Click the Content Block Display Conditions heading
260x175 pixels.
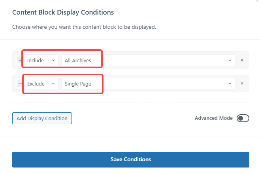63,12
